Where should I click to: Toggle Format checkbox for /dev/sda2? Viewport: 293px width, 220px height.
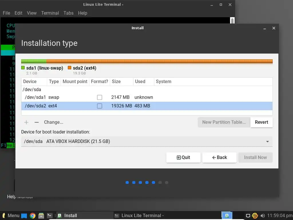coord(100,106)
